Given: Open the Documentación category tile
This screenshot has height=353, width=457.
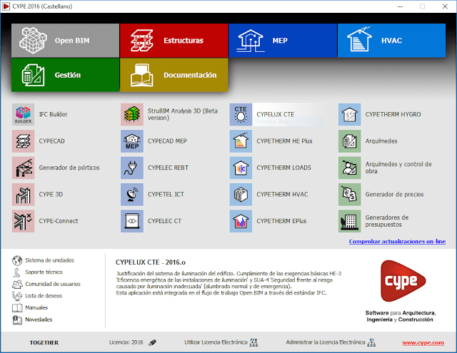Looking at the screenshot, I should [174, 75].
